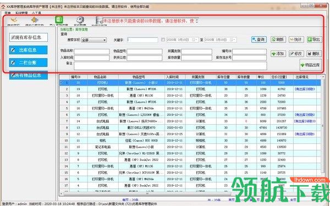Select 三栏台账 in the sidebar
330x206 pixels.
pyautogui.click(x=28, y=63)
